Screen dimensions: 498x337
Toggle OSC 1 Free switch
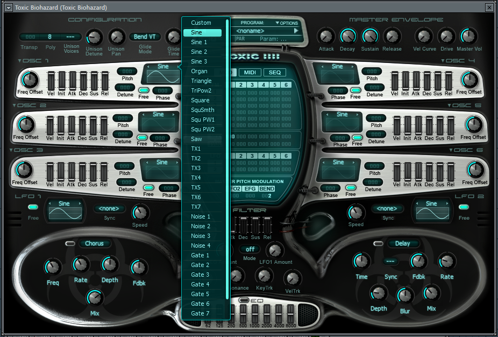pyautogui.click(x=144, y=90)
